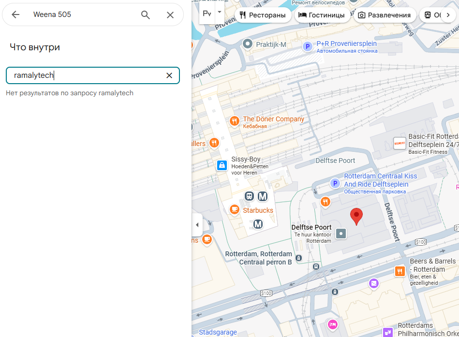The height and width of the screenshot is (337, 459).
Task: Select the Sissy-Boy shopping icon
Action: [222, 165]
